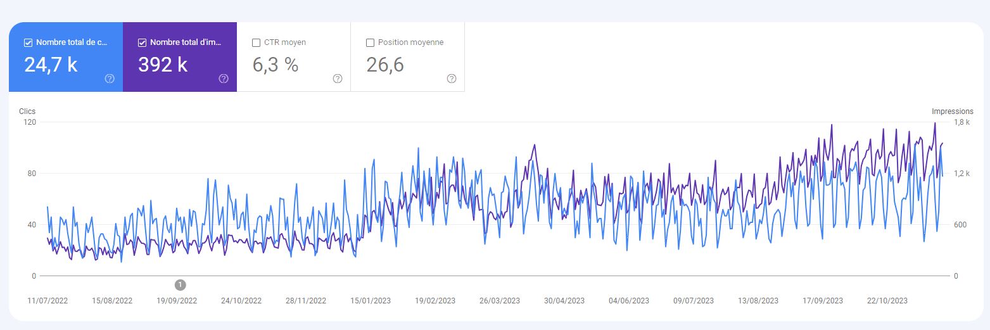Enable the CTR moyen checkbox

[256, 43]
